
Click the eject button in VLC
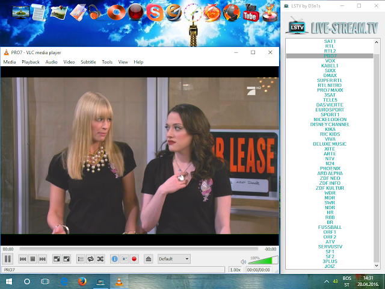[149, 259]
